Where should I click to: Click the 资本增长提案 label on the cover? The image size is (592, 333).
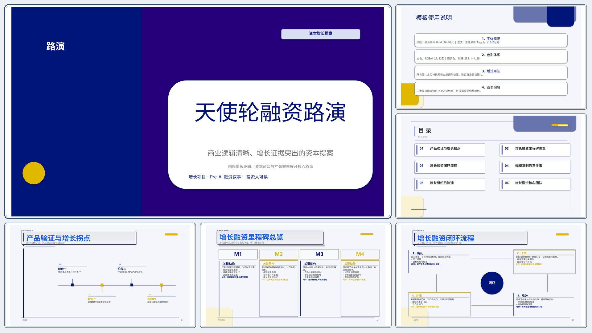click(x=321, y=34)
